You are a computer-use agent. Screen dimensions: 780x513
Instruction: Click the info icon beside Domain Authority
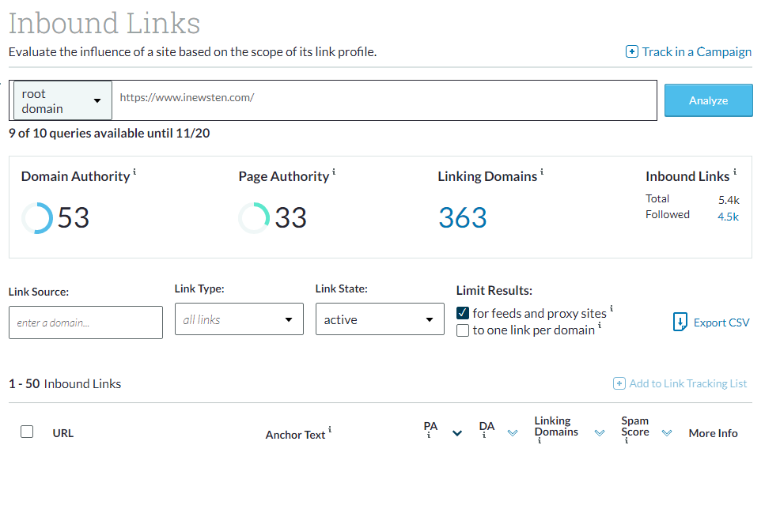[x=134, y=172]
